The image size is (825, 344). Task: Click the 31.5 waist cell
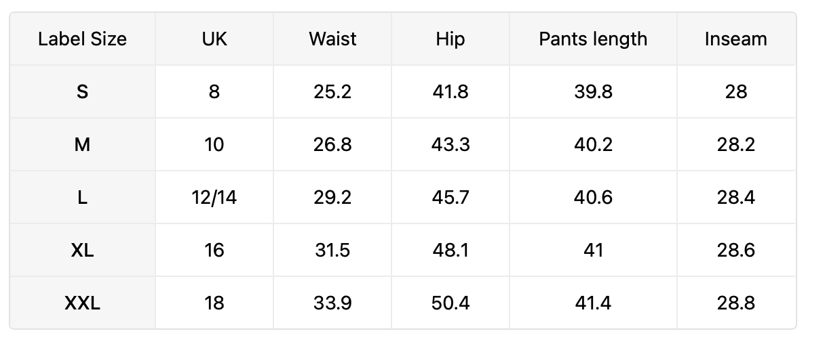point(332,250)
